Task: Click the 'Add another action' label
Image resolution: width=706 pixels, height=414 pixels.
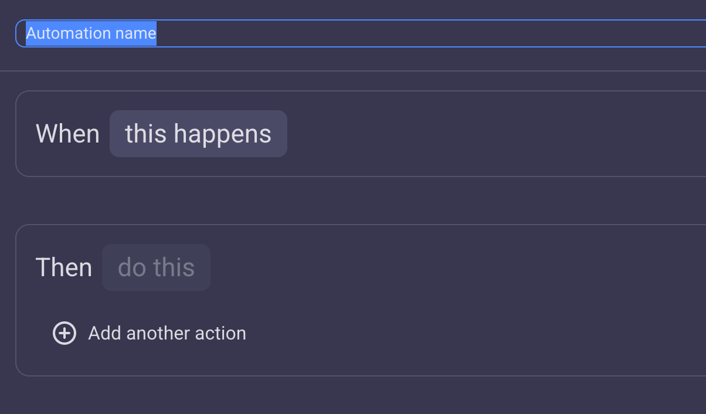Action: [x=167, y=333]
